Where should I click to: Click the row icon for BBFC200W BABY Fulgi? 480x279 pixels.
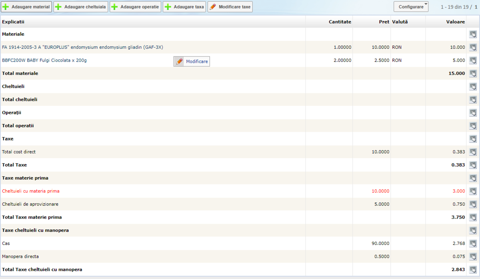coord(473,60)
